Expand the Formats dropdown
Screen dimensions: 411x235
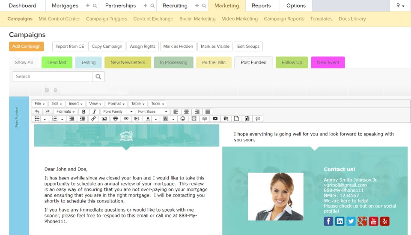[x=66, y=112]
